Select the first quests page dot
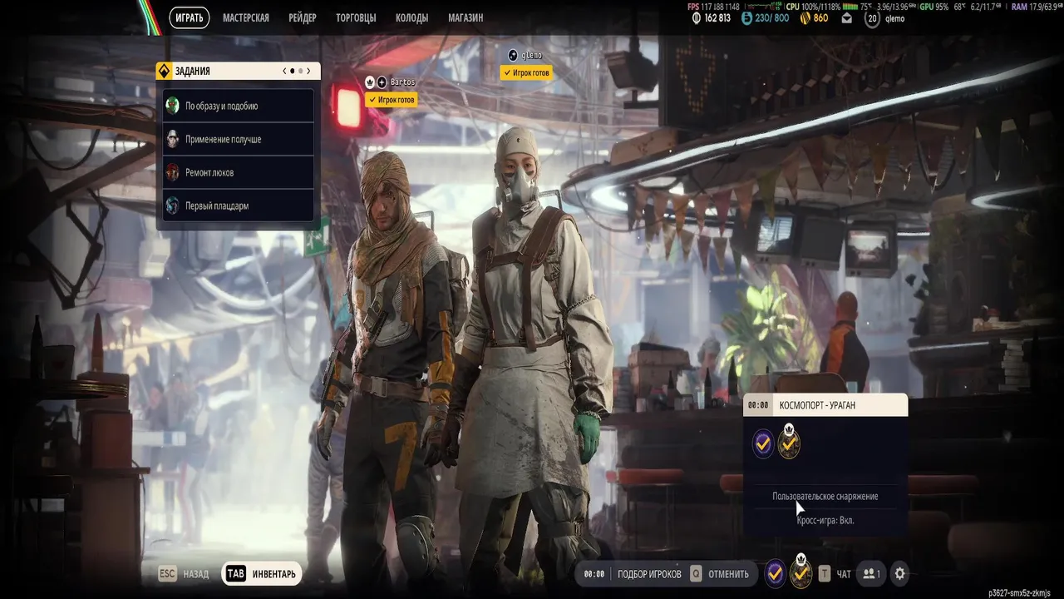The image size is (1064, 599). pyautogui.click(x=293, y=72)
